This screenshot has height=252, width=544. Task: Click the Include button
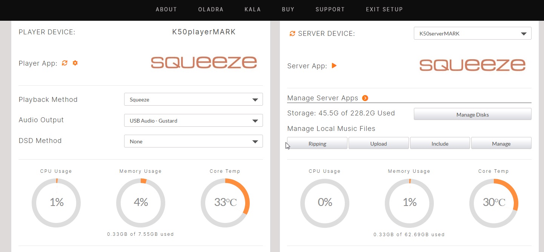click(x=440, y=143)
